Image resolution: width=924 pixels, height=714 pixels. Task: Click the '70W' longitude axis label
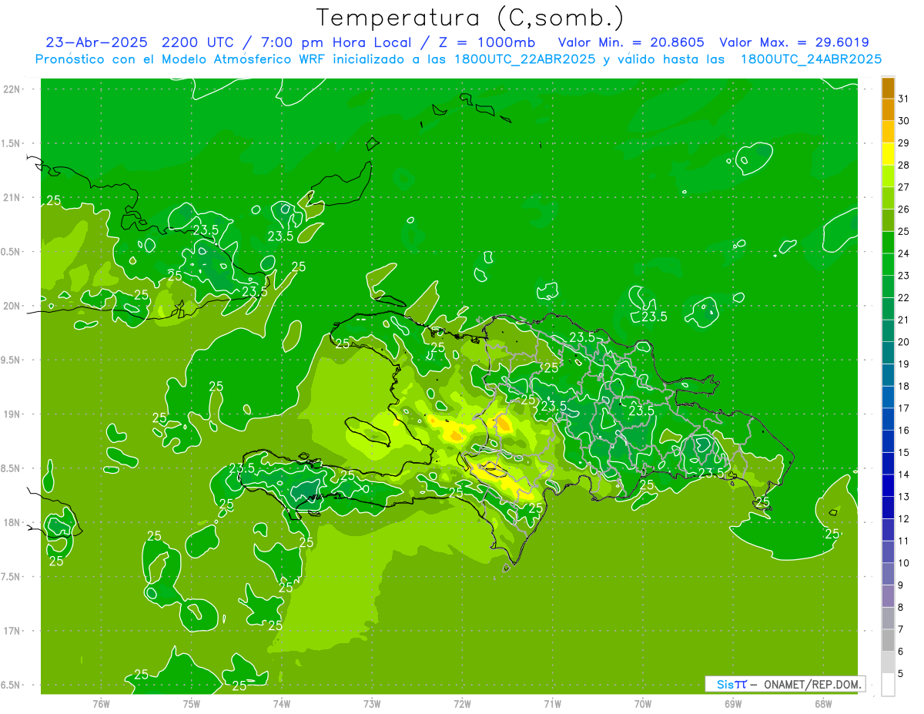pyautogui.click(x=643, y=703)
